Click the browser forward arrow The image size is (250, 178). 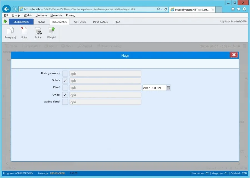14,9
